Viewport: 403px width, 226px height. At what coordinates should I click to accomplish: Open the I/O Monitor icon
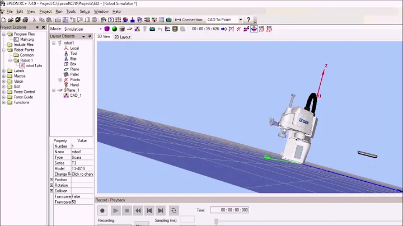(118, 20)
